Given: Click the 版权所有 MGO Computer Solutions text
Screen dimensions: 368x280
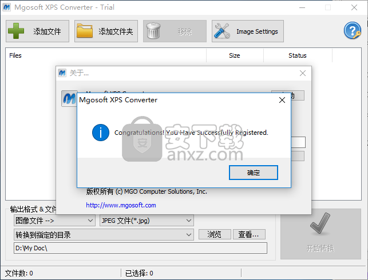Looking at the screenshot, I should tap(147, 191).
